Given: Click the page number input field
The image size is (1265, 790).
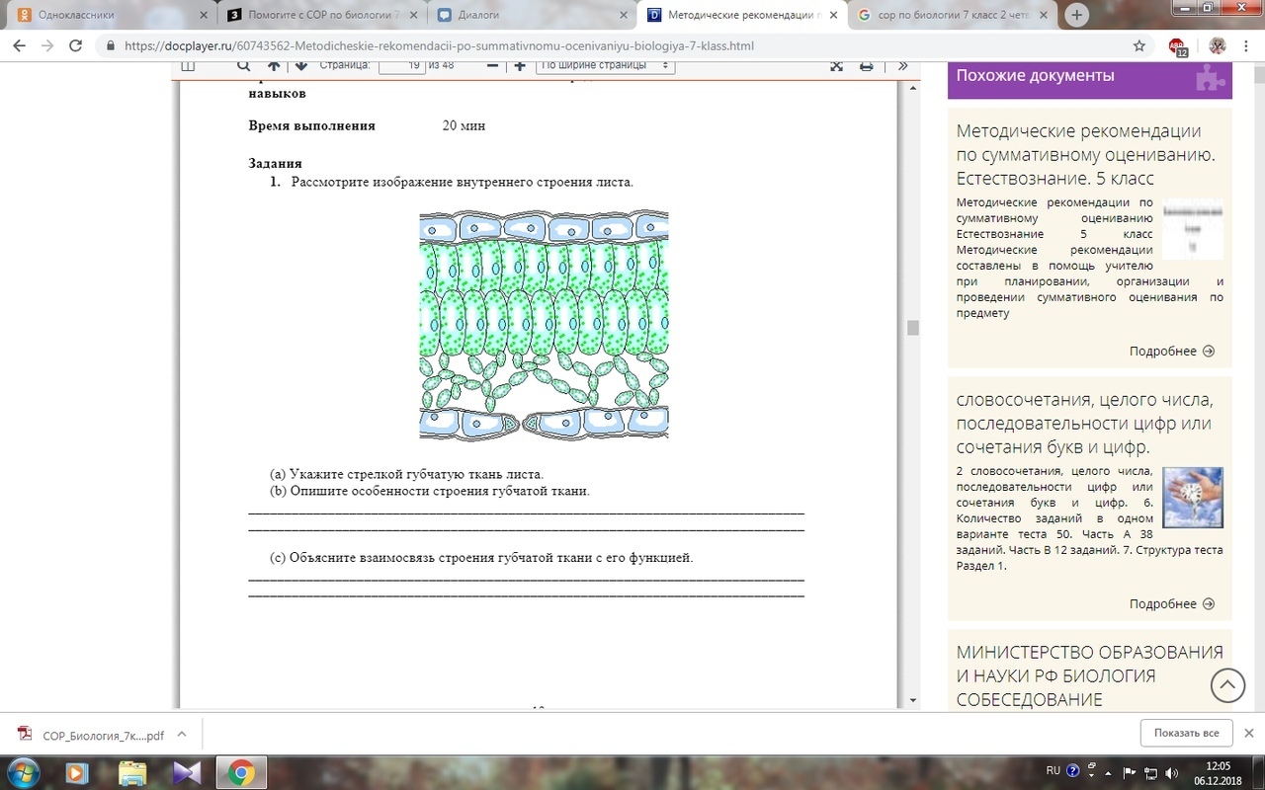Looking at the screenshot, I should click(x=402, y=65).
